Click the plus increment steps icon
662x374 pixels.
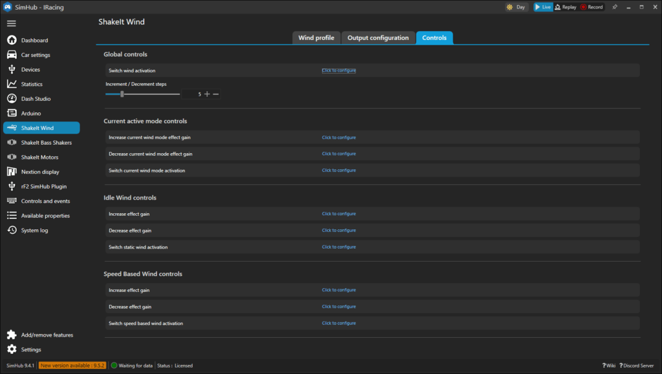click(207, 94)
